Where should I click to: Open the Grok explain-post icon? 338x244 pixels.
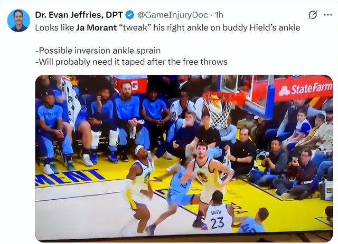pyautogui.click(x=313, y=15)
